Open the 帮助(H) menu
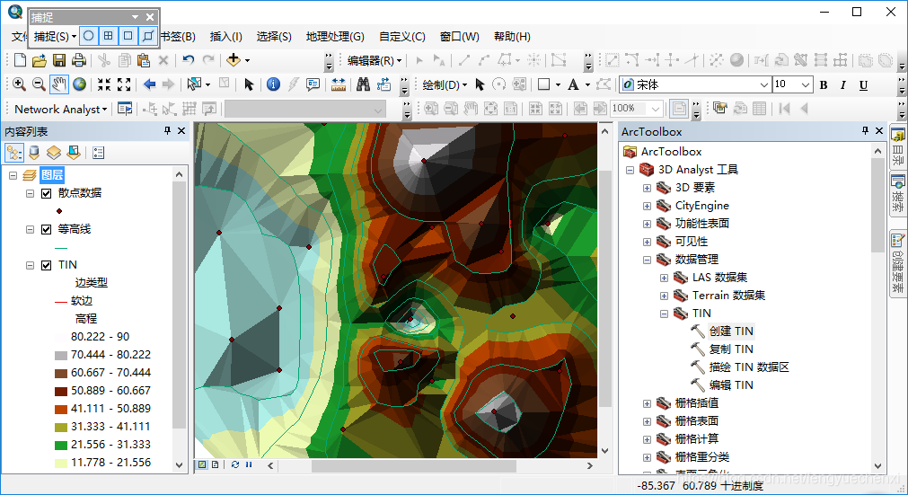 click(x=512, y=37)
